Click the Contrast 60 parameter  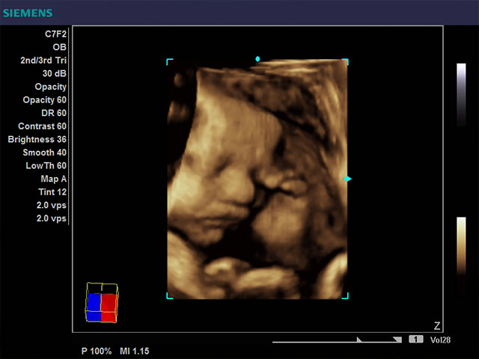[42, 126]
